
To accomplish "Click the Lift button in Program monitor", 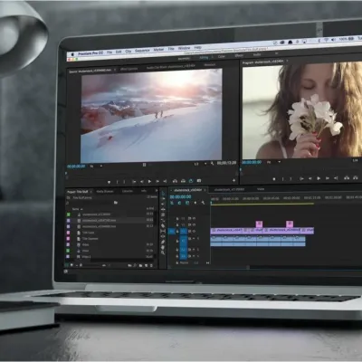I will tap(347, 178).
